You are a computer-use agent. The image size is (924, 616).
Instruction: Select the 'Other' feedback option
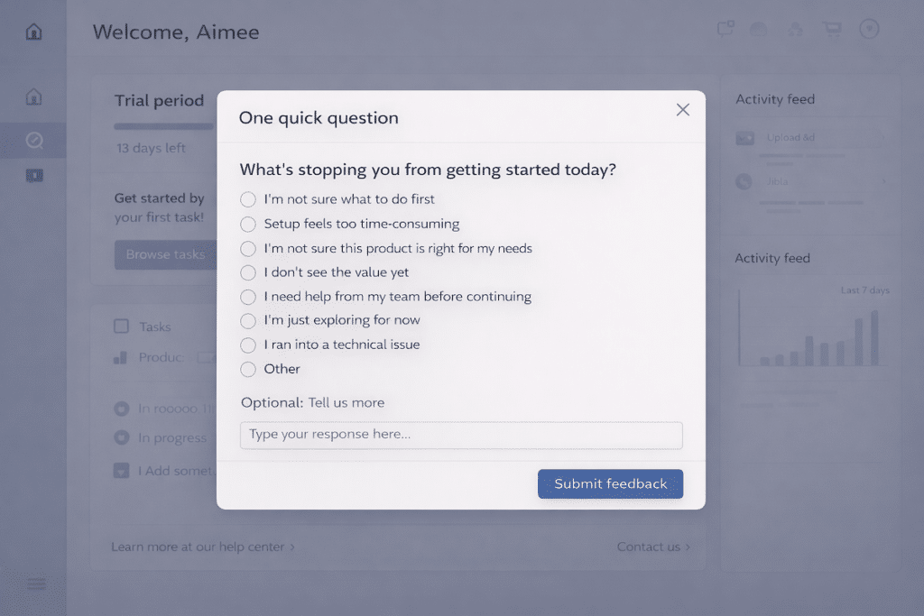click(247, 369)
